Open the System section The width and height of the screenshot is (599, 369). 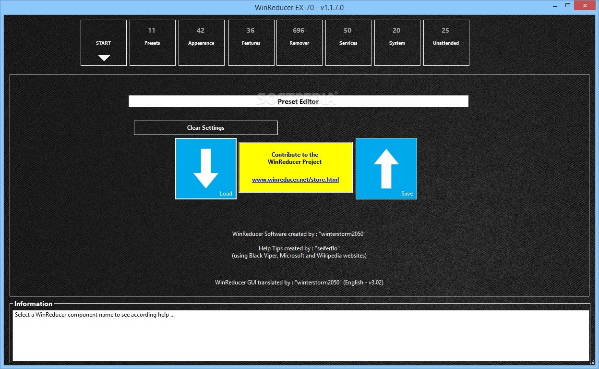coord(397,43)
